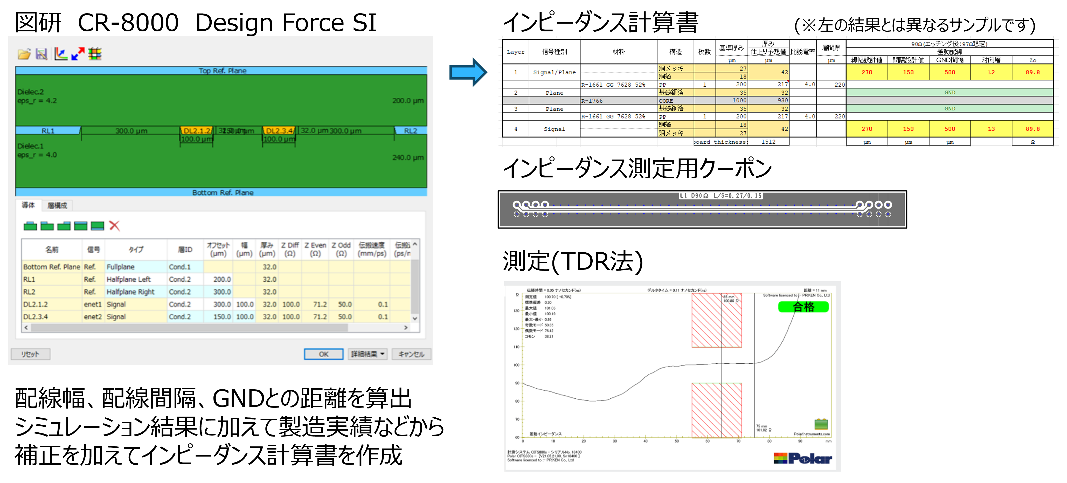Viewport: 1067px width, 483px height.
Task: Click the リセット button
Action: point(30,354)
